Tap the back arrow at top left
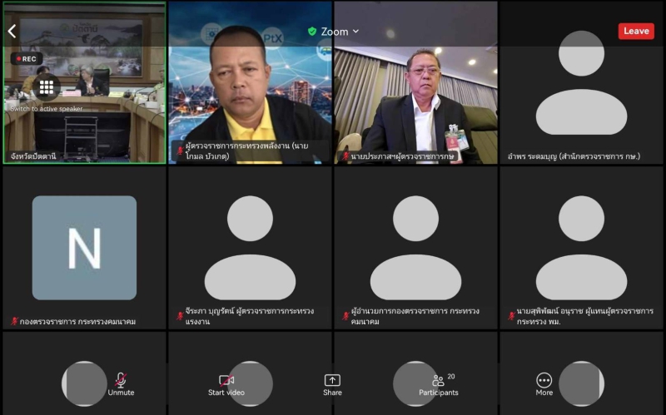 coord(12,32)
